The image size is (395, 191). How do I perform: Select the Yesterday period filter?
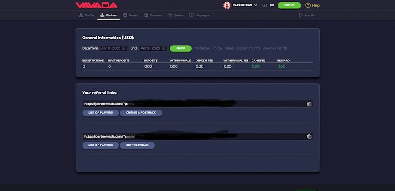tap(202, 48)
